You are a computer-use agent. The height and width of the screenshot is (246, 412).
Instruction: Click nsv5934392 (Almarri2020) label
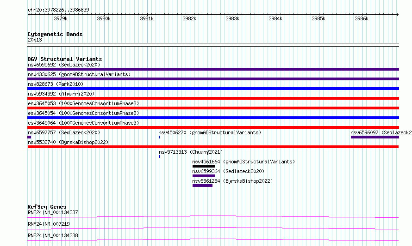point(61,94)
